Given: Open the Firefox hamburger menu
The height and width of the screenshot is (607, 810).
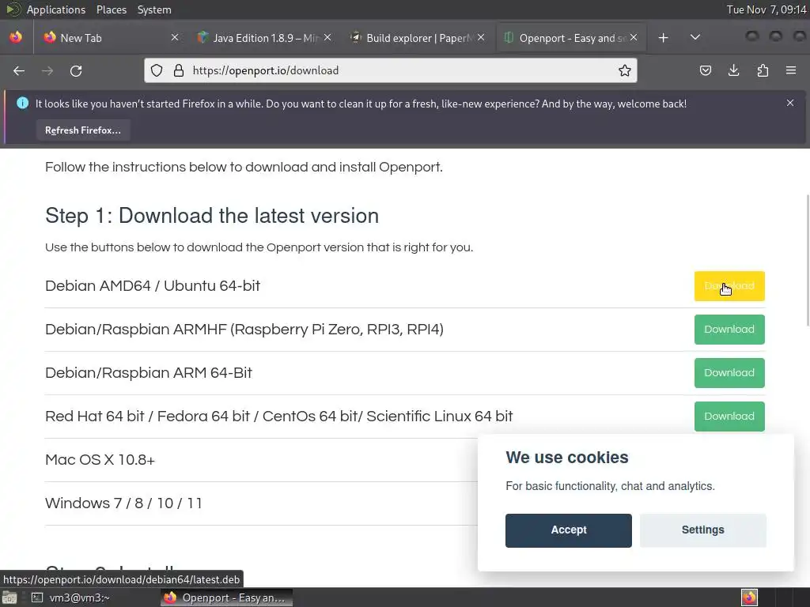Looking at the screenshot, I should pos(791,70).
